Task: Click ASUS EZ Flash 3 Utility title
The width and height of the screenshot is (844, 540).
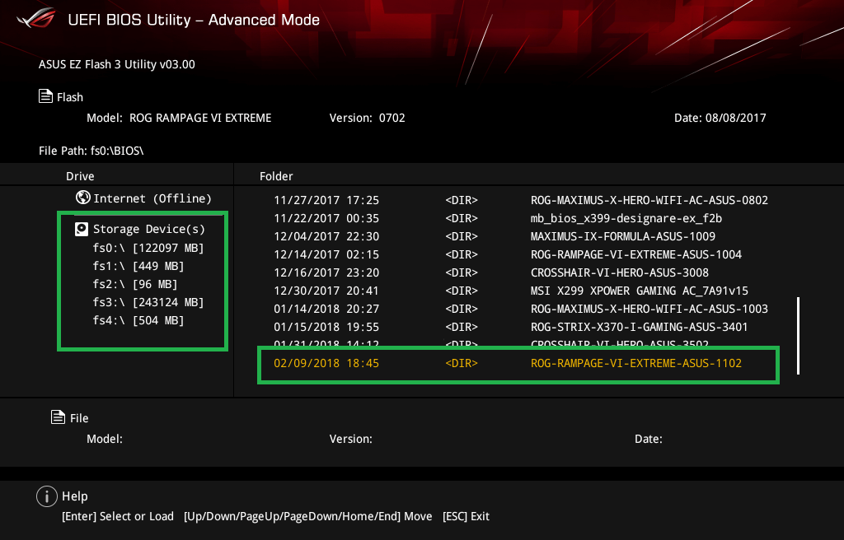Action: click(117, 64)
